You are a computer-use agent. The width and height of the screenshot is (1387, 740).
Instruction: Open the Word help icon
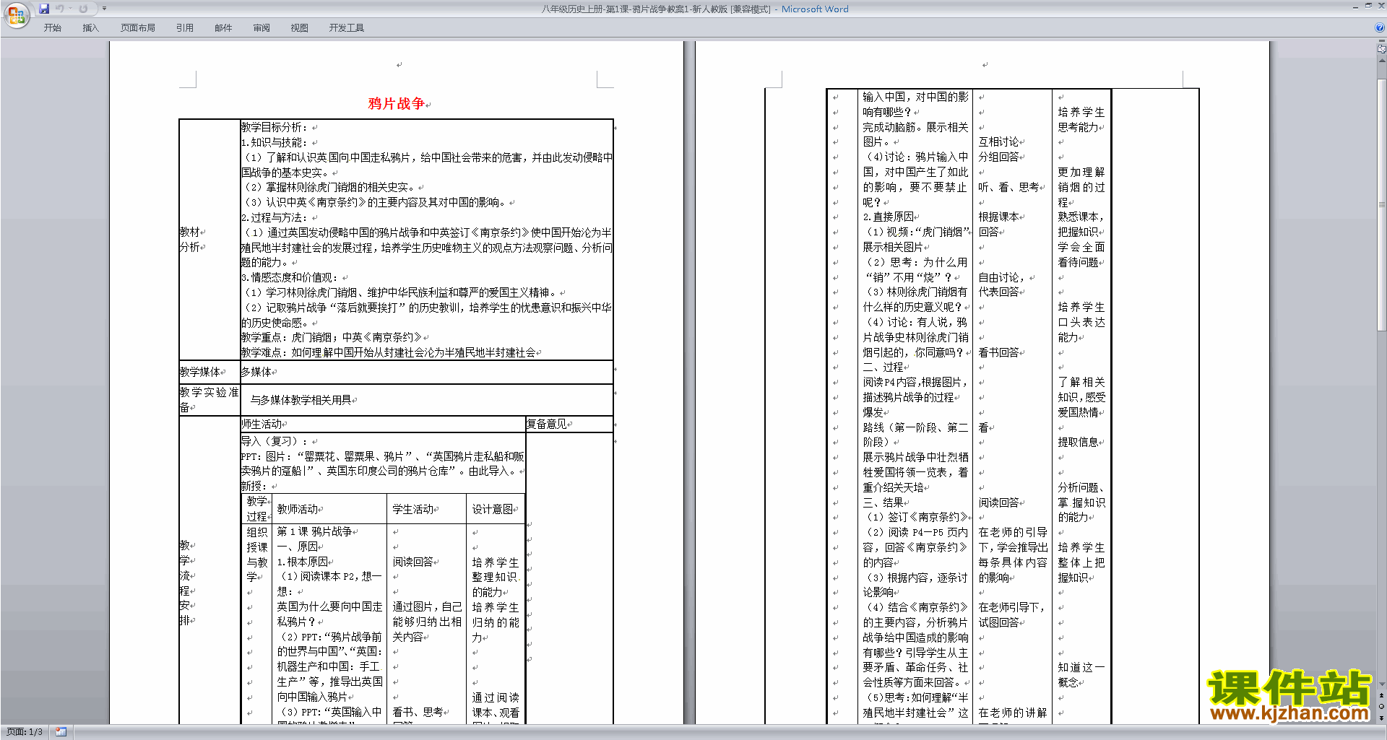pos(1380,27)
